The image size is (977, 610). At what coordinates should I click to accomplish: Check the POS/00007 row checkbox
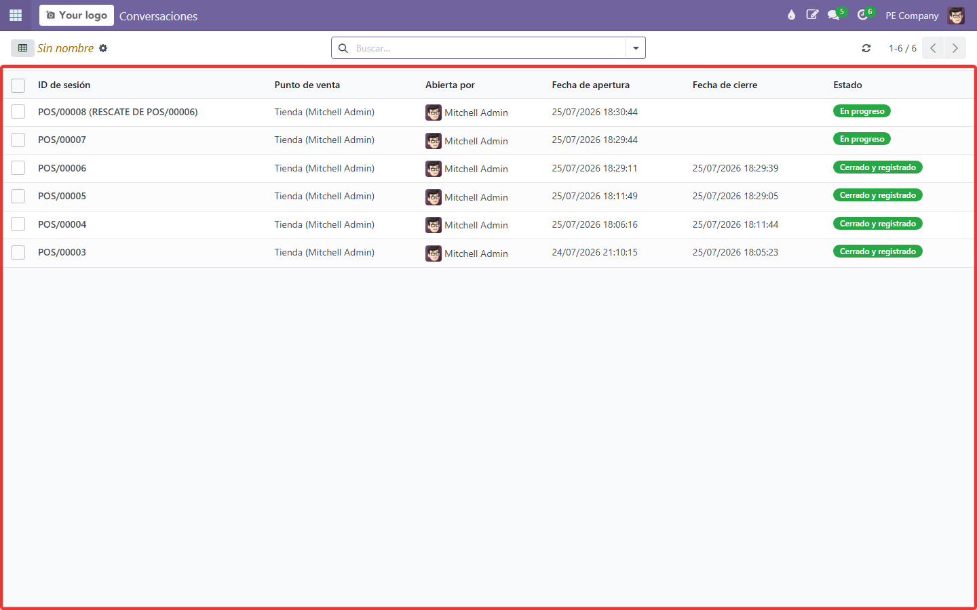[18, 140]
